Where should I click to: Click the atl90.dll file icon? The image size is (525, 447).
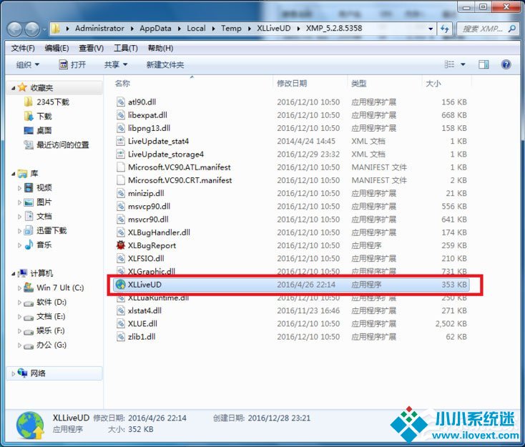[121, 102]
